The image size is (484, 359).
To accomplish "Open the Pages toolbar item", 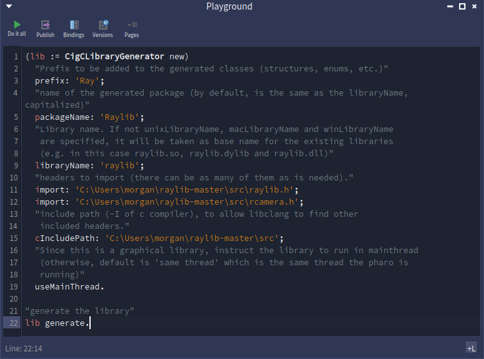I will tap(132, 29).
